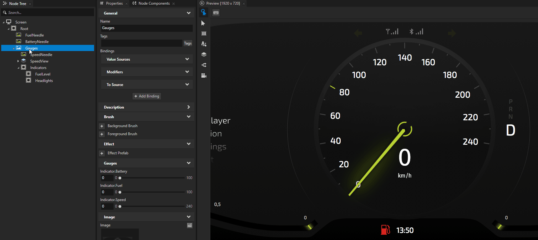Click the Add Binding button
538x240 pixels.
pyautogui.click(x=147, y=96)
